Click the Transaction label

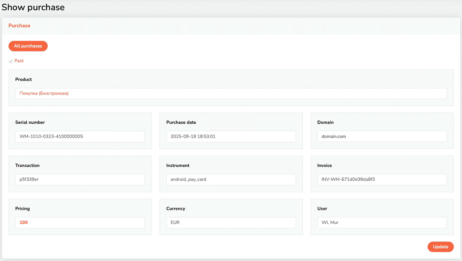coord(27,166)
